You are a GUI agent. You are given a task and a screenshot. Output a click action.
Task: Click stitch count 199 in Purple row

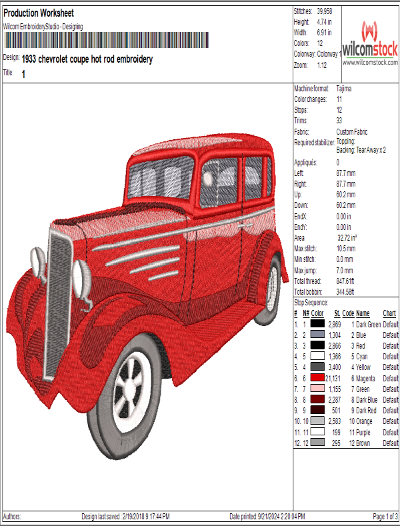click(336, 433)
